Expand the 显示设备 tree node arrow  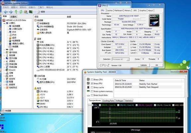4,58
